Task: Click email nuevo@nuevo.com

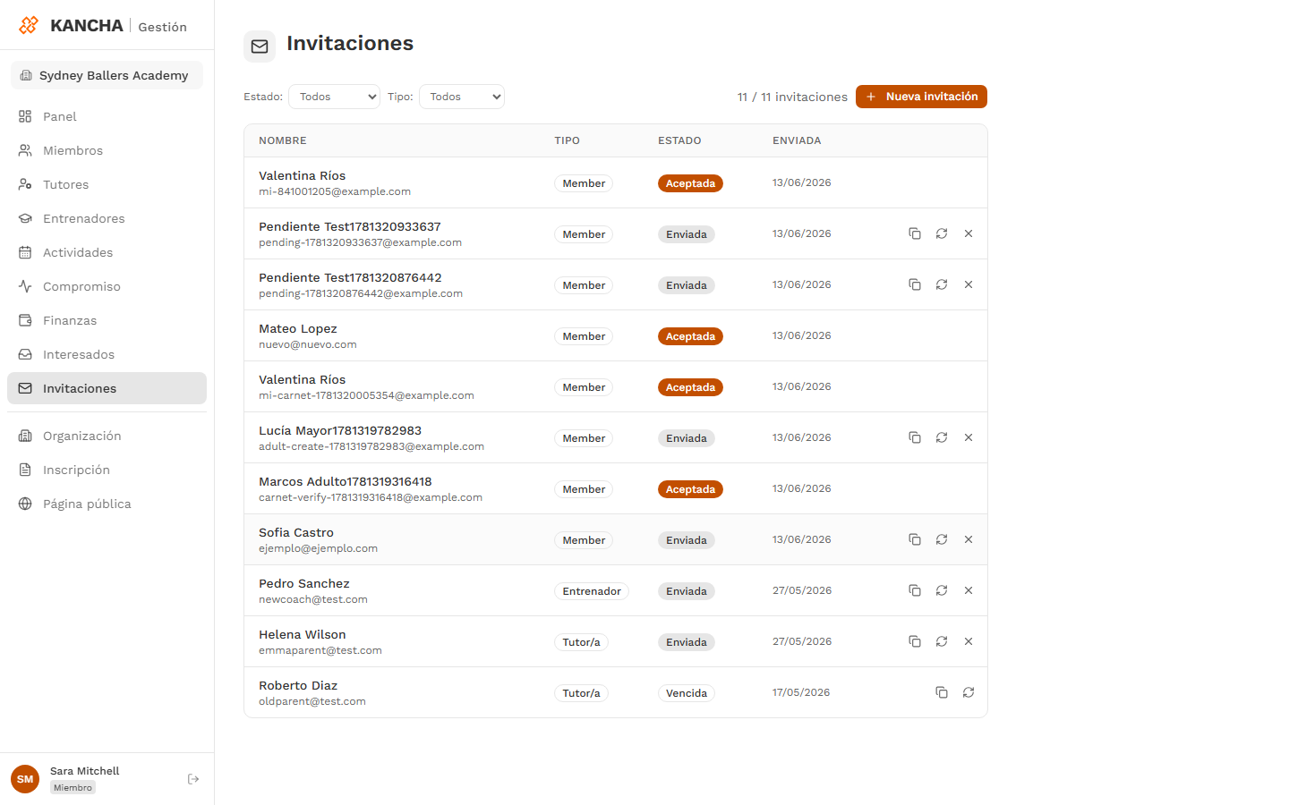Action: 308,344
